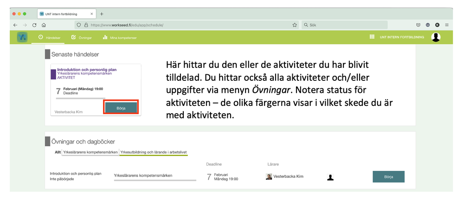Click the back navigation arrow
Viewport: 464px width, 202px height.
tap(15, 25)
